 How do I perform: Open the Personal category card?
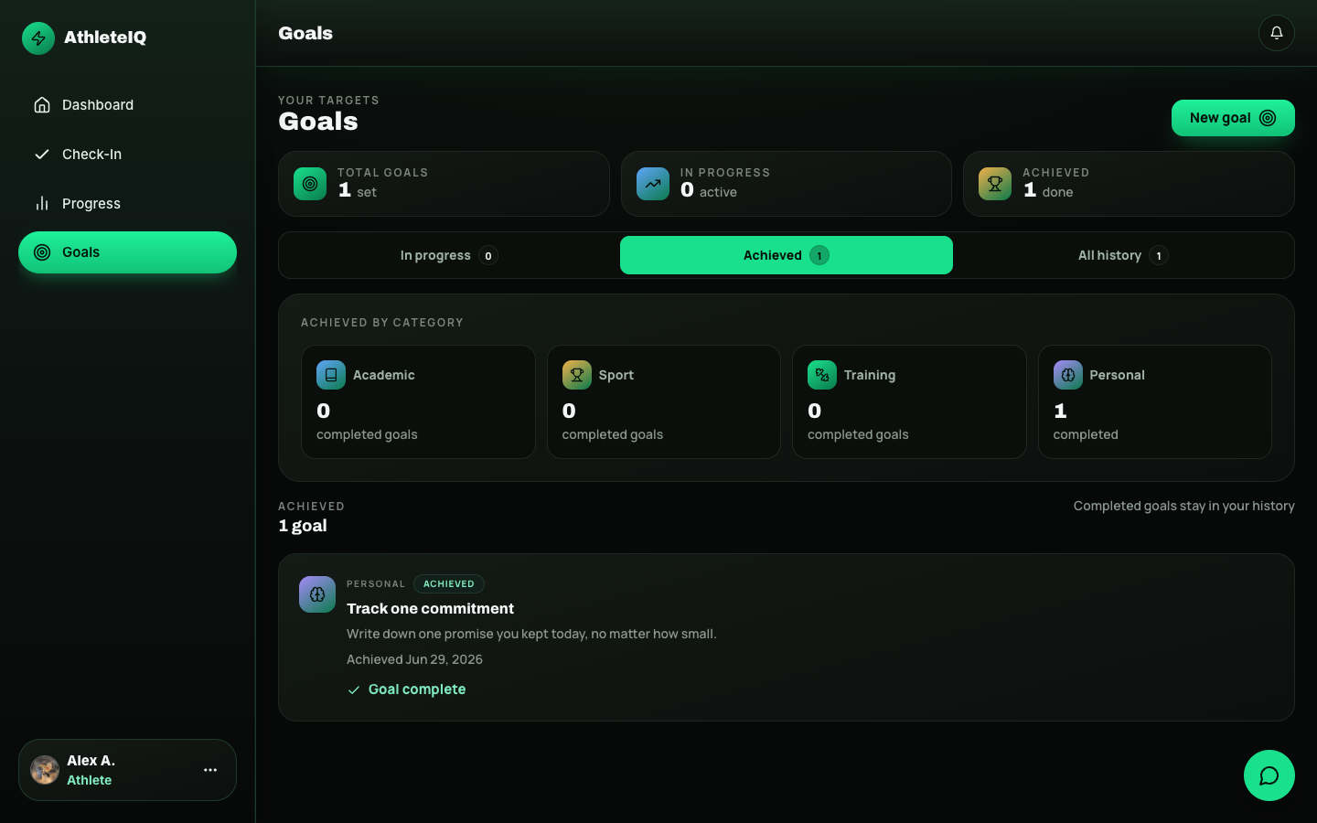click(1155, 402)
